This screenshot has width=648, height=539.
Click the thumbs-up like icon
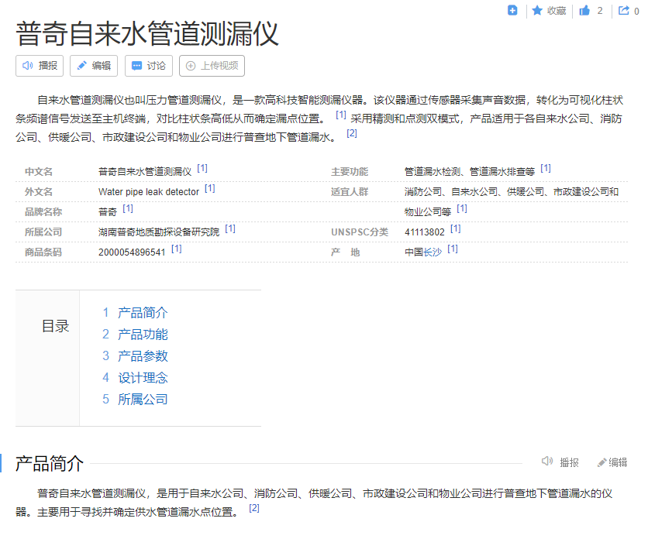point(584,10)
